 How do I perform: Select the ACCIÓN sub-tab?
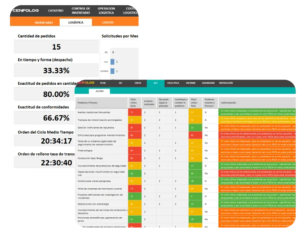99,91
